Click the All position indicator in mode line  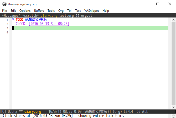pyautogui.click(x=145, y=111)
